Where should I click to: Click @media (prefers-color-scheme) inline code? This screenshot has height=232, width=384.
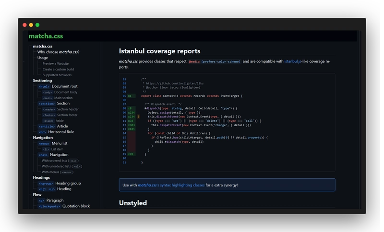[215, 62]
